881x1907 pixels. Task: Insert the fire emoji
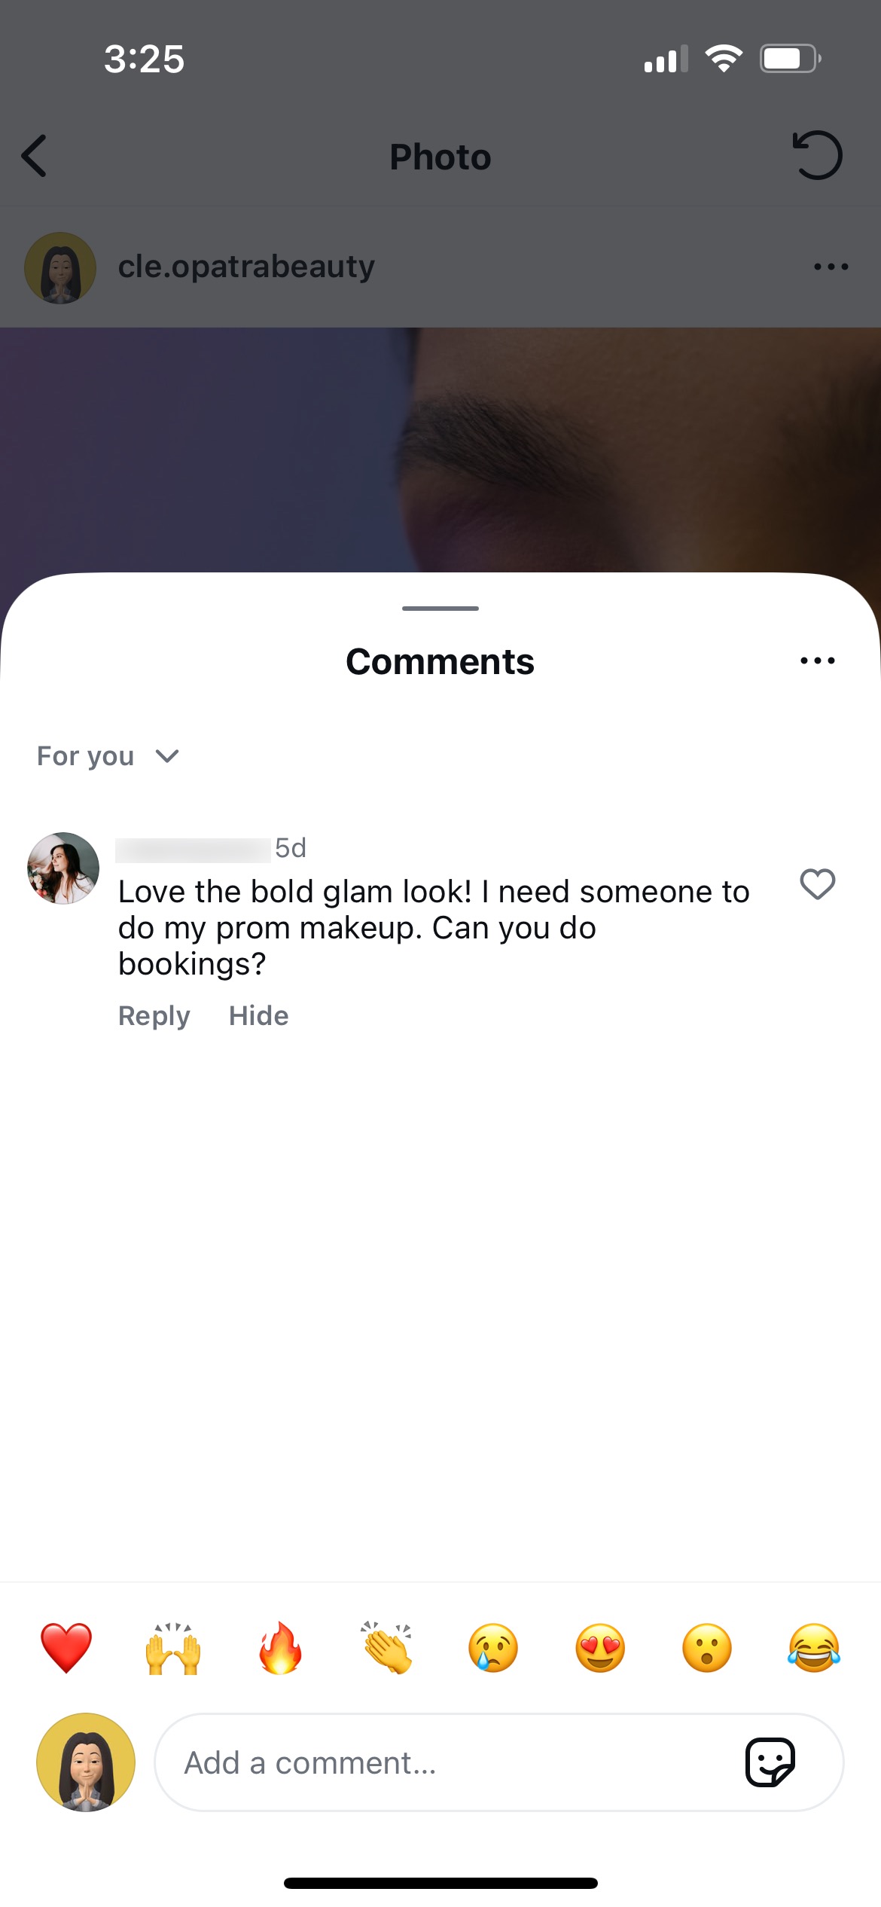(x=280, y=1648)
